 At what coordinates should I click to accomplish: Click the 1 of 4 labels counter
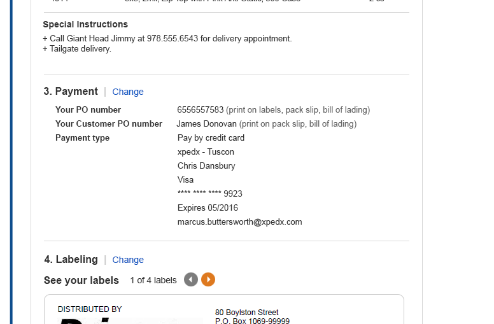(153, 280)
